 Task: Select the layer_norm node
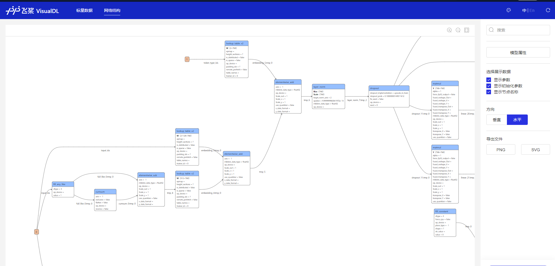tap(328, 97)
